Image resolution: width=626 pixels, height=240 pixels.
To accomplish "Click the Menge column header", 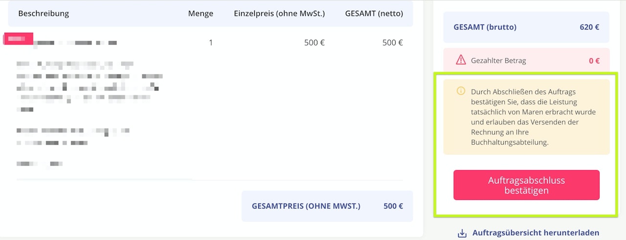I will coord(201,14).
